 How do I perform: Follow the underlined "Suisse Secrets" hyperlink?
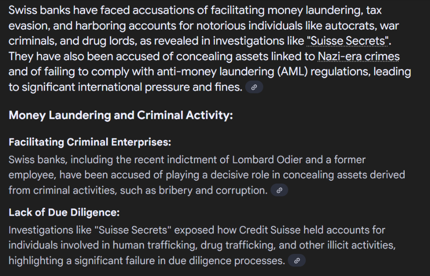pos(348,41)
